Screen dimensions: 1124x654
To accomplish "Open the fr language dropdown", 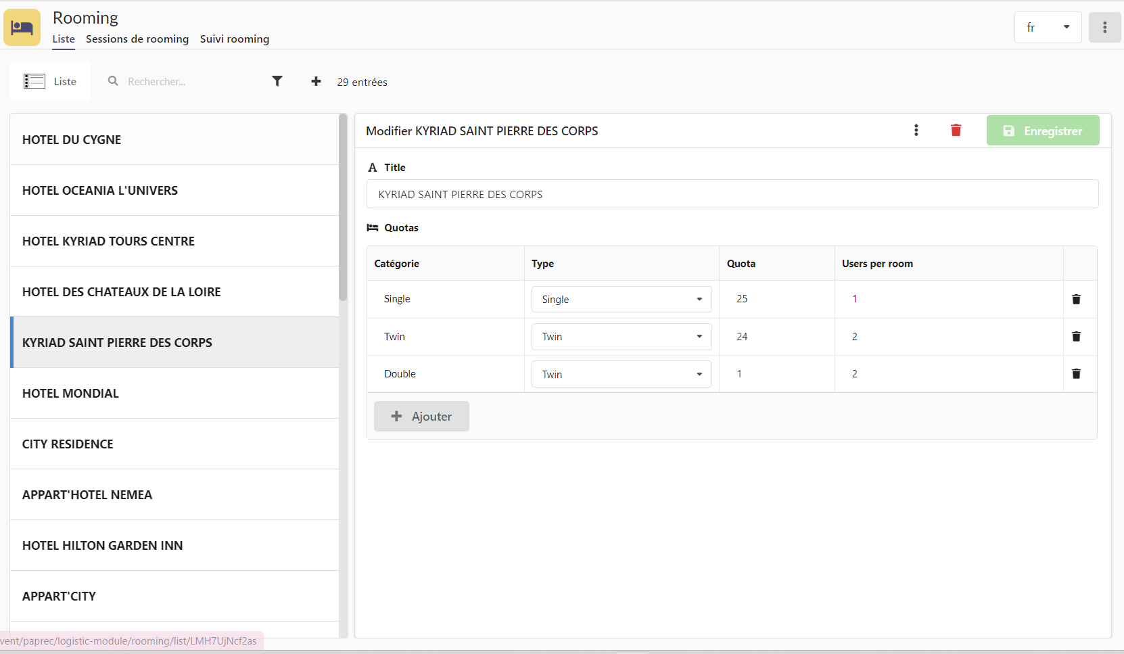I will click(x=1048, y=28).
